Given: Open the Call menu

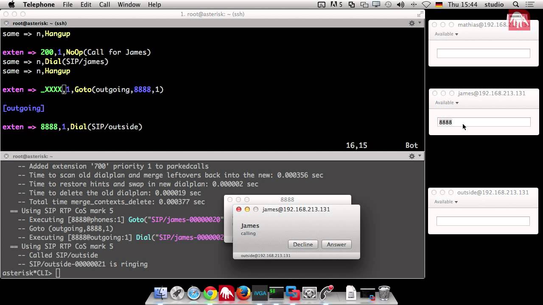Looking at the screenshot, I should (x=104, y=5).
